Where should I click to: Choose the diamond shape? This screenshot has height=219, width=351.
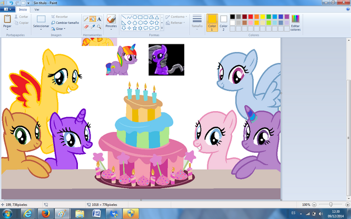129,22
